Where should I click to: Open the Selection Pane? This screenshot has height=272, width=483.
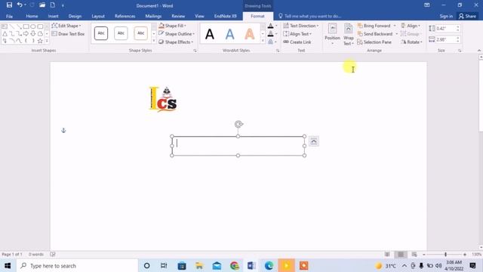(374, 42)
